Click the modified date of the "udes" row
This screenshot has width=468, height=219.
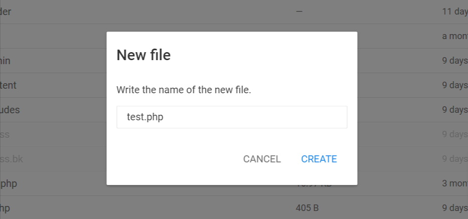pos(454,110)
